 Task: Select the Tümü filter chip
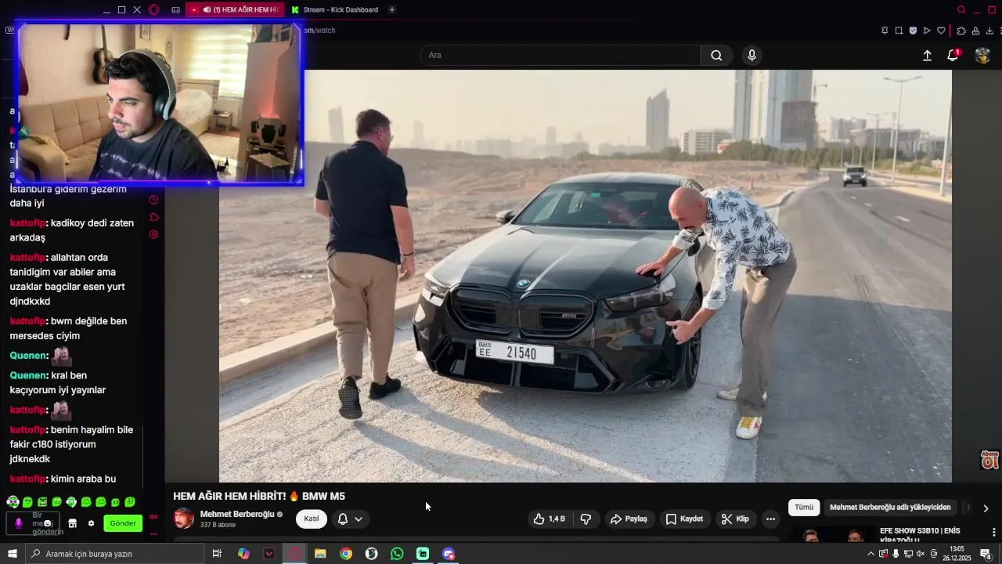point(804,507)
